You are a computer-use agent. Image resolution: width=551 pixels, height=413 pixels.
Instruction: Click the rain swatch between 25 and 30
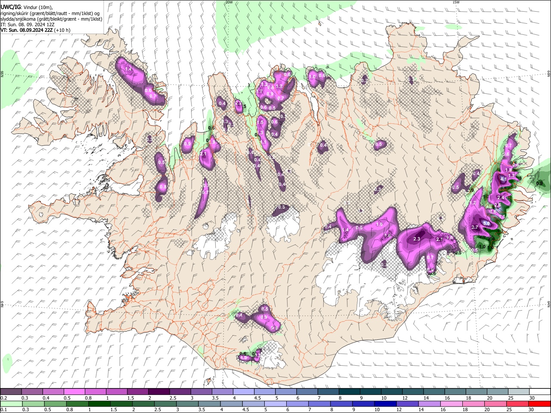tap(518, 404)
